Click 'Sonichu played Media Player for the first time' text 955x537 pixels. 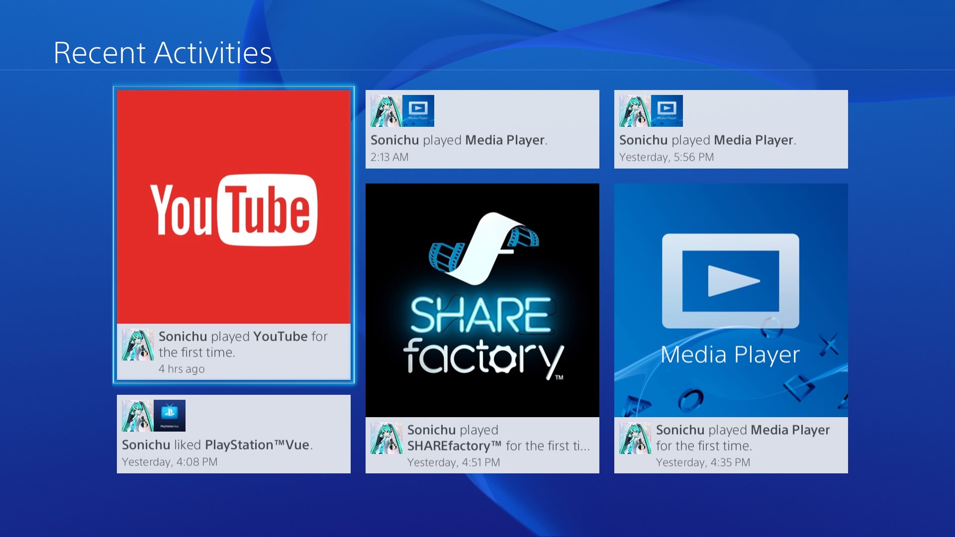click(x=743, y=438)
